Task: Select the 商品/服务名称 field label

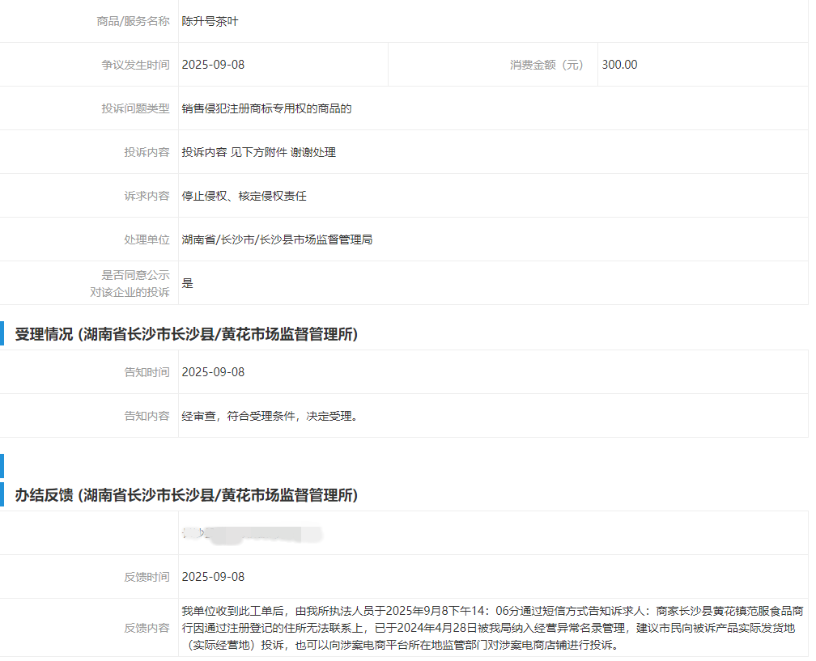Action: pos(133,21)
